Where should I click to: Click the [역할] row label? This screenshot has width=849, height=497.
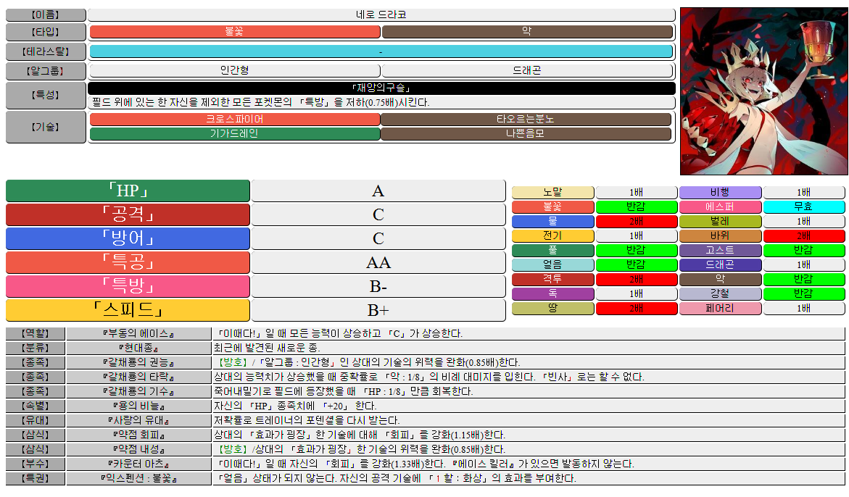(36, 334)
